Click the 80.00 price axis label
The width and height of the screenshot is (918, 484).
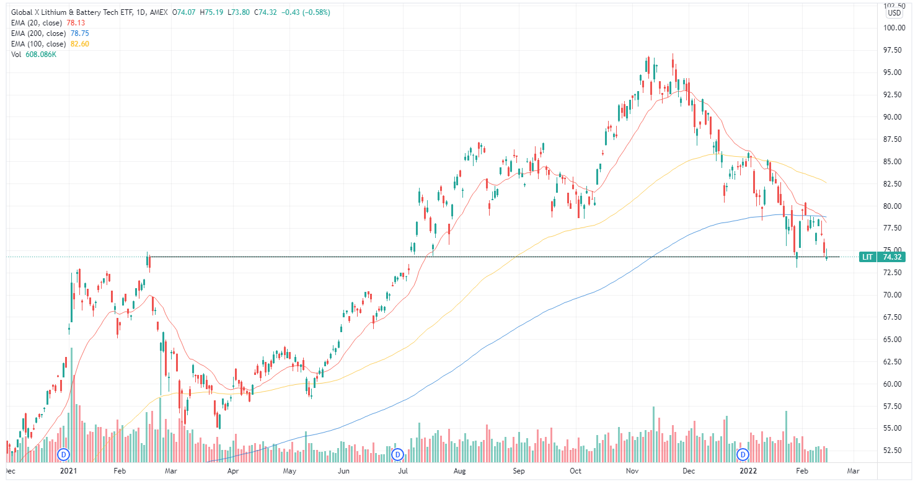893,206
